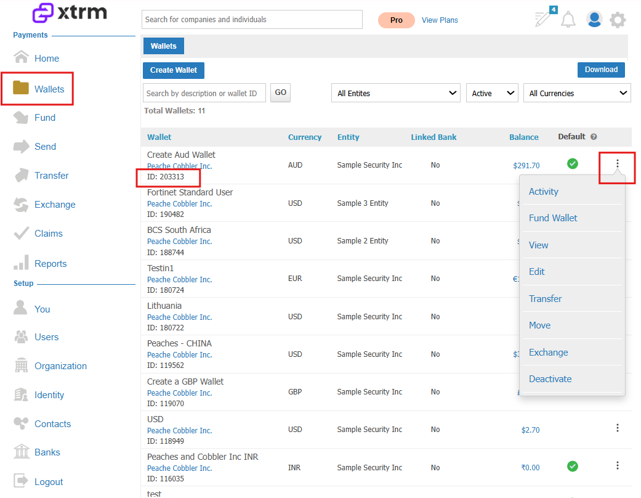Expand the All Currencies dropdown
This screenshot has height=498, width=641.
pyautogui.click(x=577, y=93)
